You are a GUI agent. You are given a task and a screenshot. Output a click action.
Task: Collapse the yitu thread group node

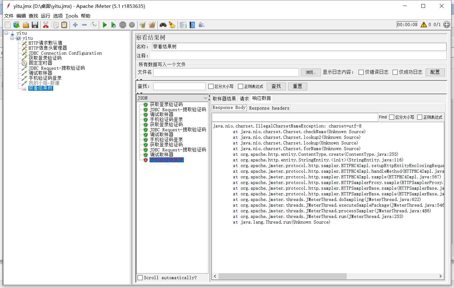[x=12, y=38]
